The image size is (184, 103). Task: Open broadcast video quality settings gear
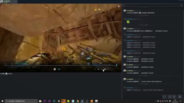click(x=95, y=69)
